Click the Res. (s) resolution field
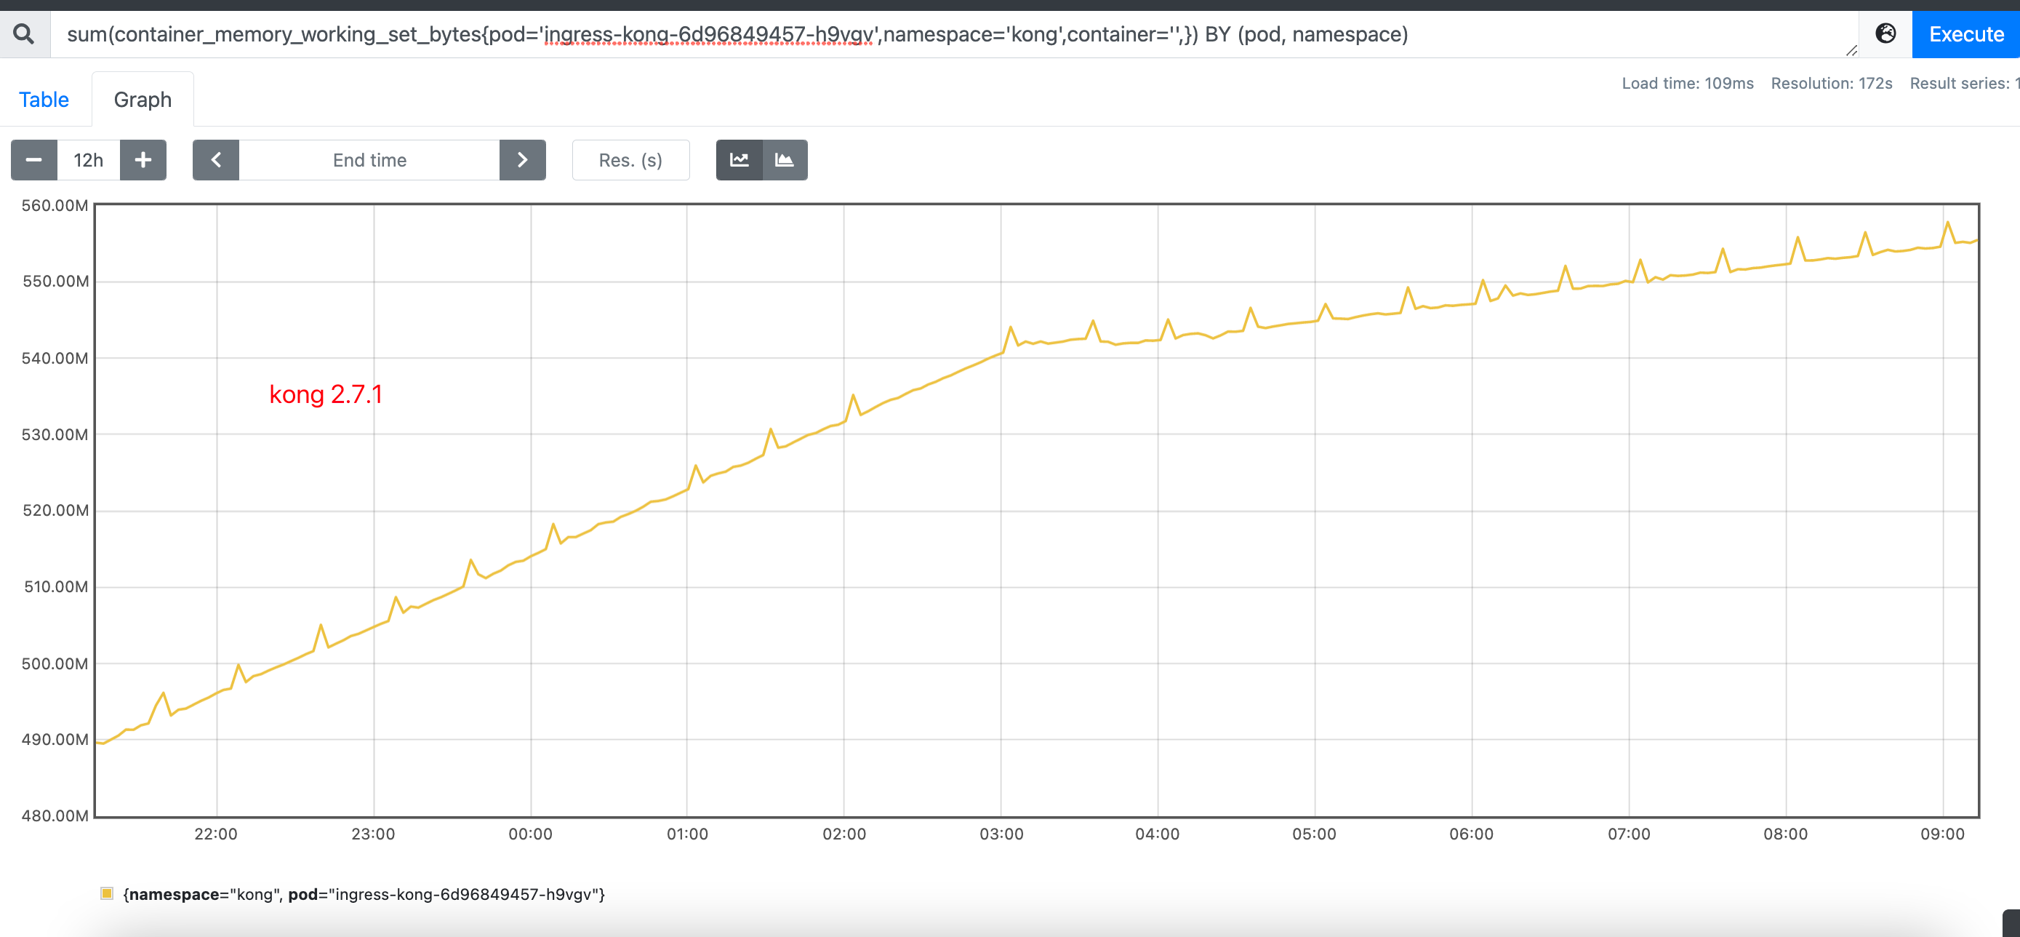 630,159
